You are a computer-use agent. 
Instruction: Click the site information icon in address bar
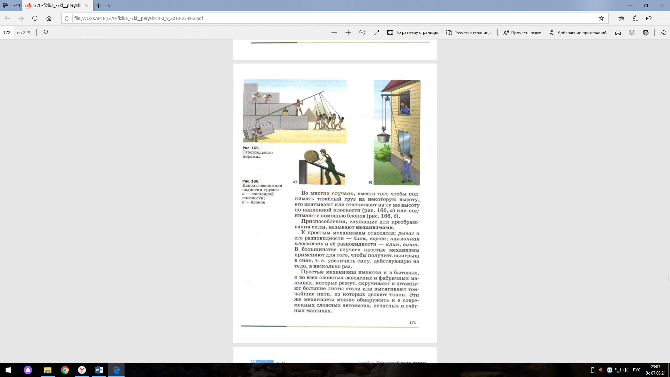67,18
